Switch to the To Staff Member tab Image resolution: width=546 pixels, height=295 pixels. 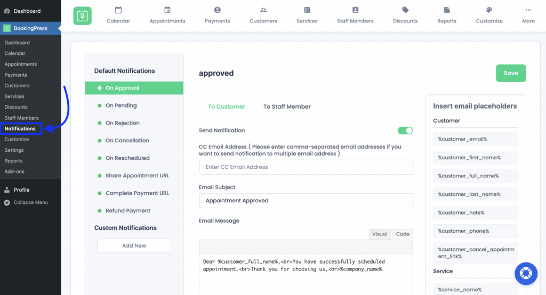tap(287, 106)
